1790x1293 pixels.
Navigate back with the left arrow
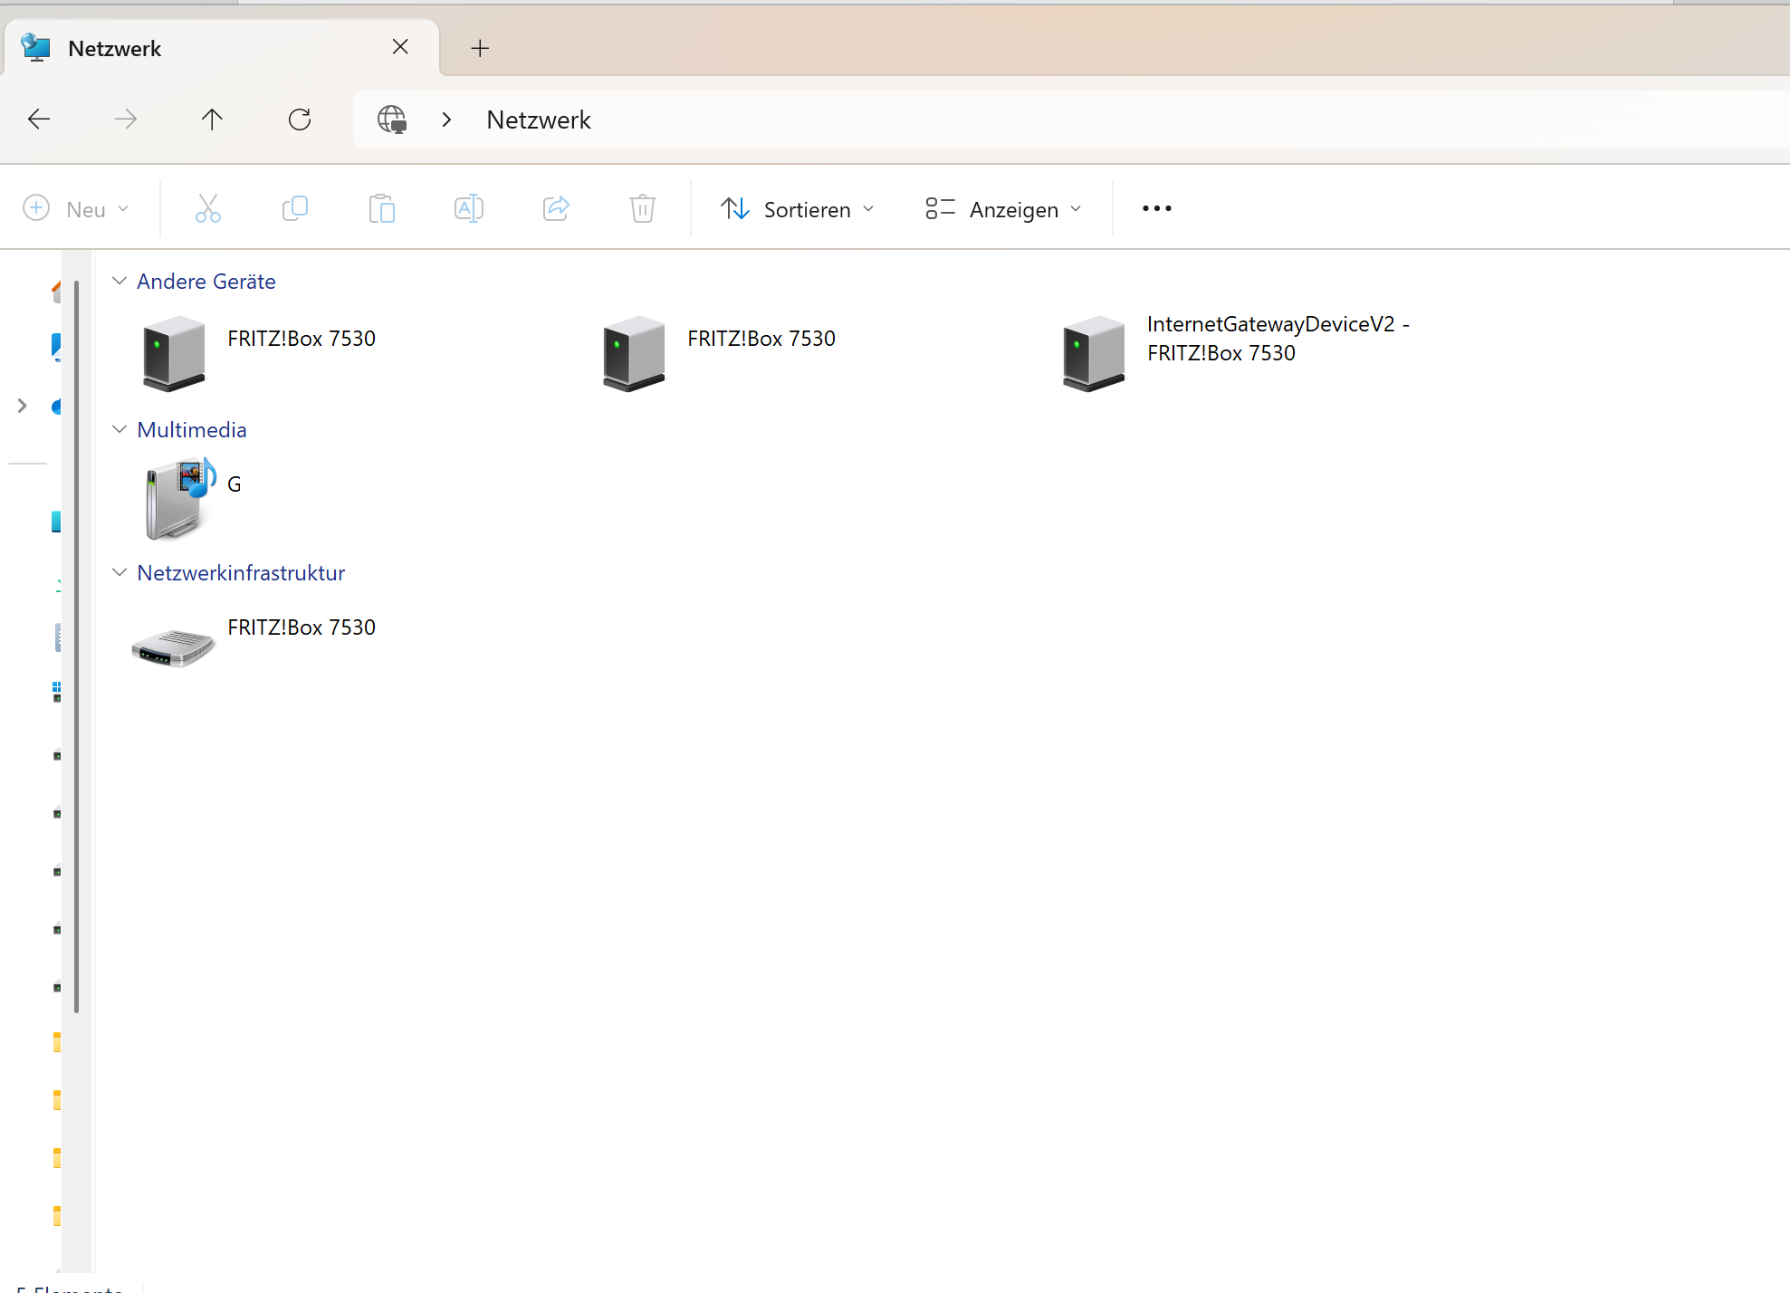pyautogui.click(x=39, y=120)
